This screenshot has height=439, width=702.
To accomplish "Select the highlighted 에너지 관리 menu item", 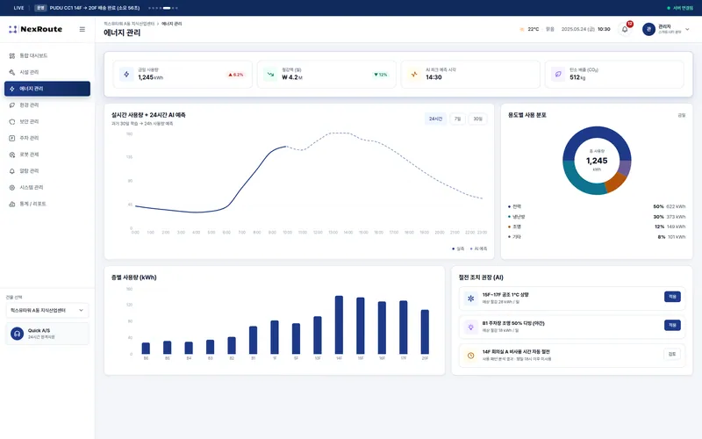I will tap(47, 89).
